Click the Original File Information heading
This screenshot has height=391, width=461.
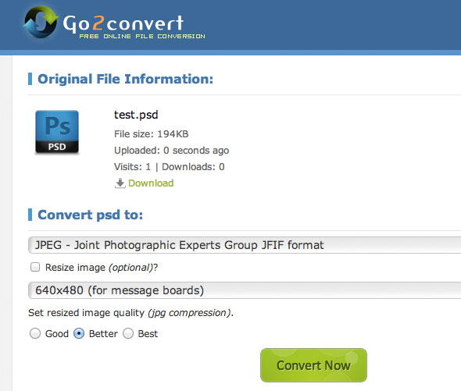126,79
